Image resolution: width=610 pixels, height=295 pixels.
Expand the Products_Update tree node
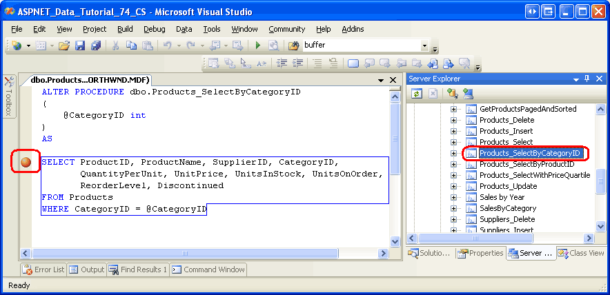(x=454, y=186)
